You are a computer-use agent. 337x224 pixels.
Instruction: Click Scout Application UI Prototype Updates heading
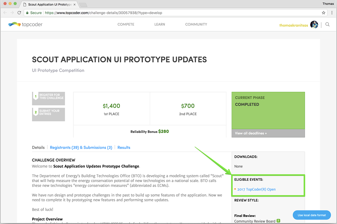(x=119, y=60)
